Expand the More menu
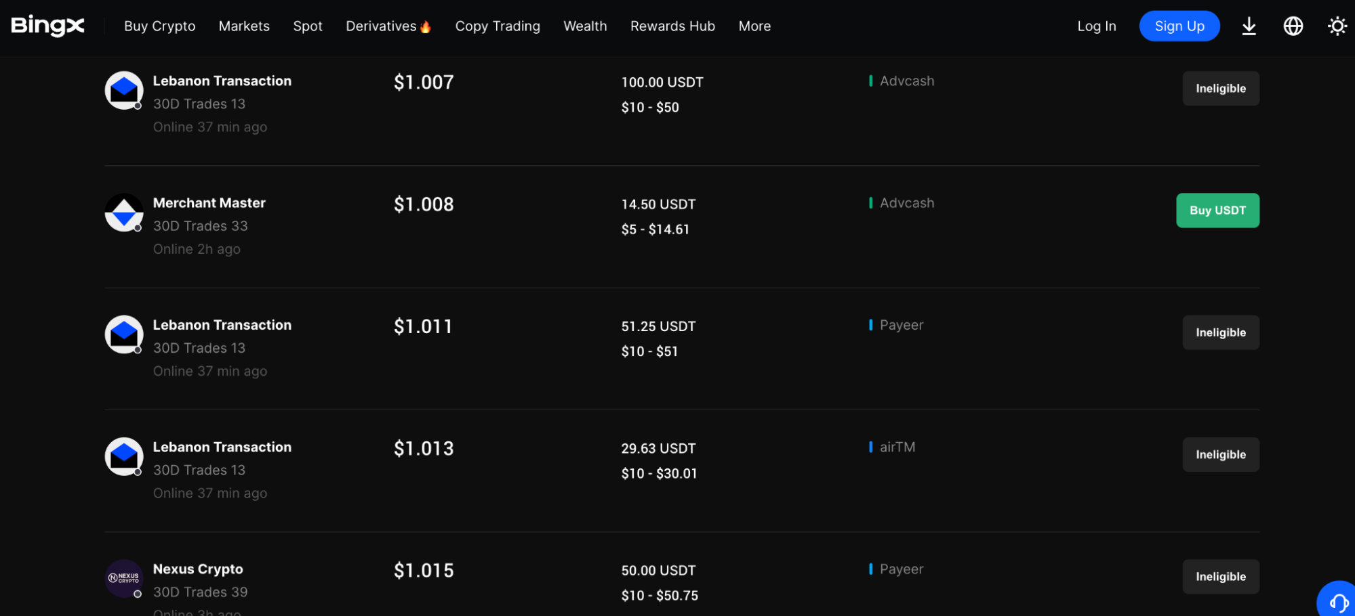Image resolution: width=1355 pixels, height=616 pixels. tap(754, 26)
